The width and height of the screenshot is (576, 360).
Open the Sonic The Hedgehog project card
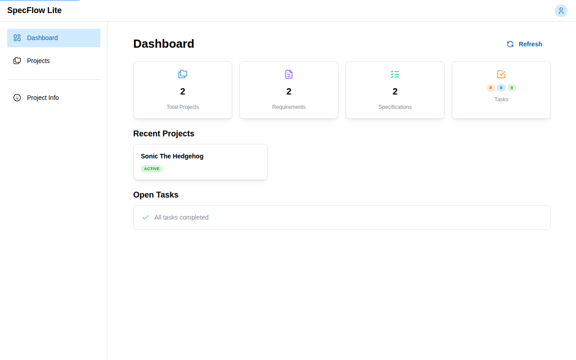coord(200,162)
